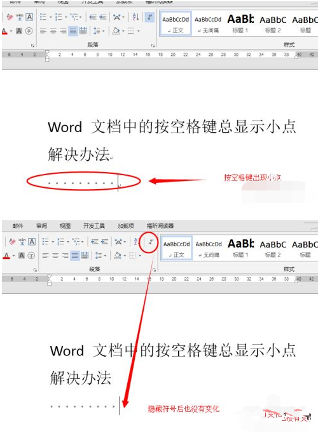
Task: Apply 无间隔 style in upper Word window
Action: [208, 23]
